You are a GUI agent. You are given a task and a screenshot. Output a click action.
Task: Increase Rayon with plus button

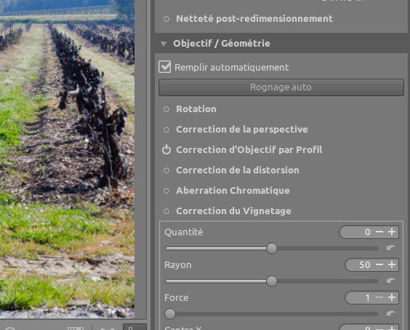point(392,264)
